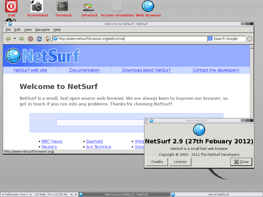Viewport: 263px width, 197px height.
Task: Open the Documentation link
Action: click(x=84, y=70)
